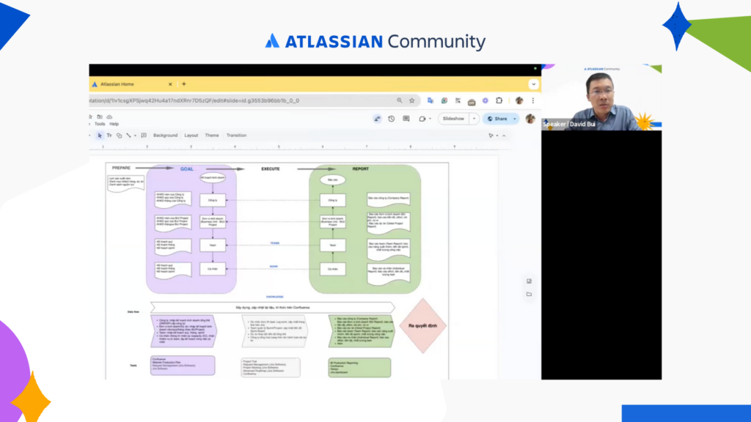Viewport: 751px width, 422px height.
Task: Open the Share options dropdown arrow
Action: tap(515, 119)
